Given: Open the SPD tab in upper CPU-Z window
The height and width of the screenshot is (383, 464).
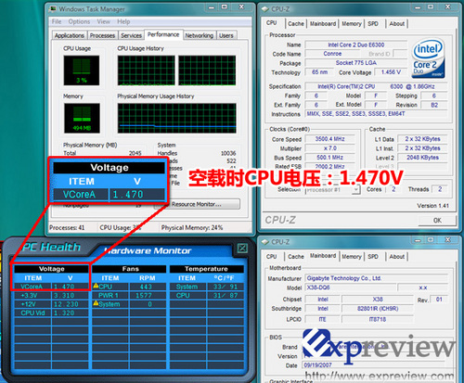Looking at the screenshot, I should coord(373,24).
